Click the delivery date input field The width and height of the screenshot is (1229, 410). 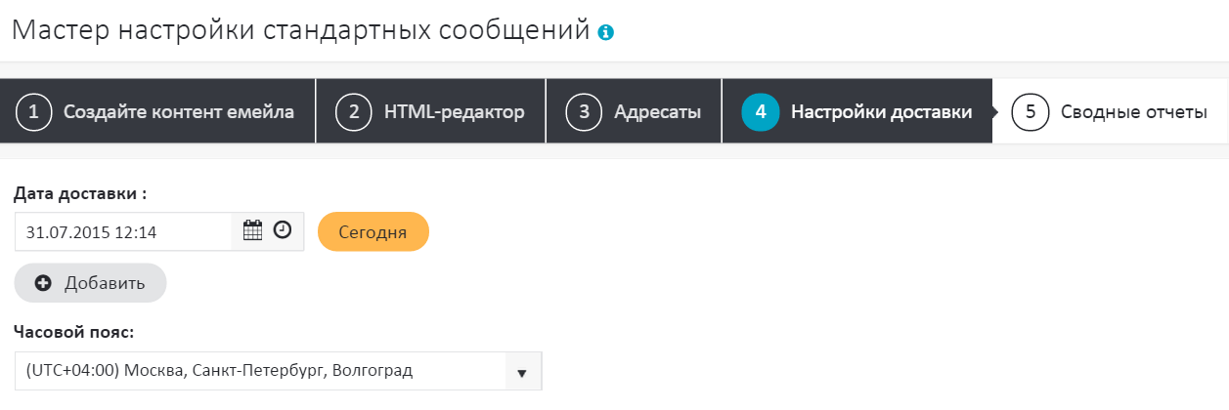point(123,231)
